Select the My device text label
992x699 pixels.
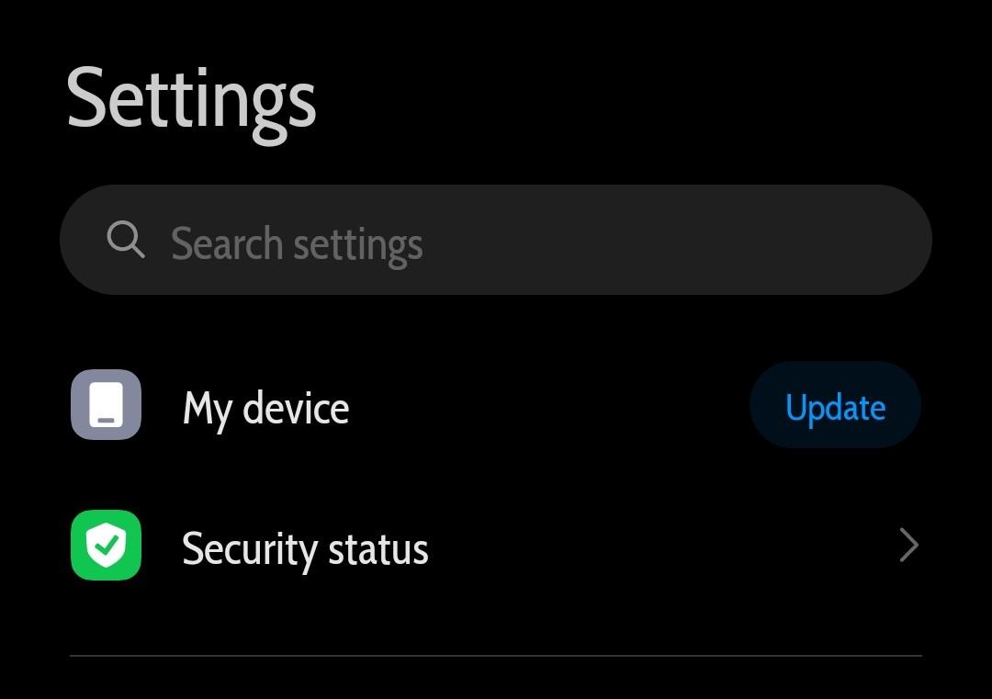[265, 408]
